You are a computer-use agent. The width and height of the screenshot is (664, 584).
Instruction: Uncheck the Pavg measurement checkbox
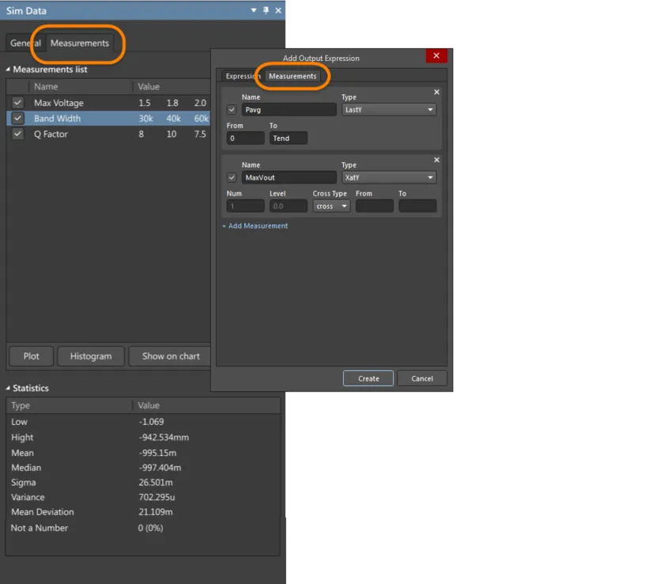tap(232, 110)
